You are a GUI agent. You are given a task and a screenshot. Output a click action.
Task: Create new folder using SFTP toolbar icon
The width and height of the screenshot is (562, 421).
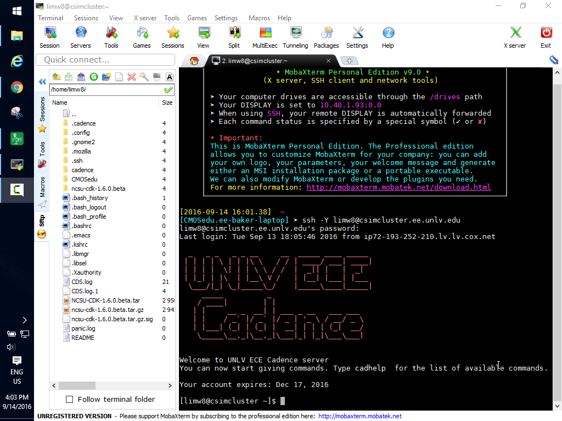point(106,77)
